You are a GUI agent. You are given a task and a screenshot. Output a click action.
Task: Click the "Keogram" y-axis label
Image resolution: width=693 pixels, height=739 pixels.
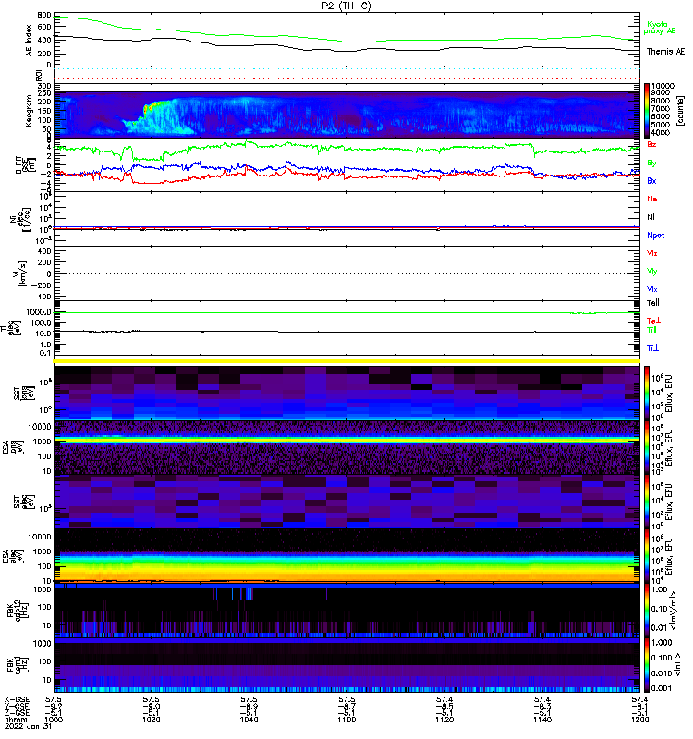click(x=30, y=110)
